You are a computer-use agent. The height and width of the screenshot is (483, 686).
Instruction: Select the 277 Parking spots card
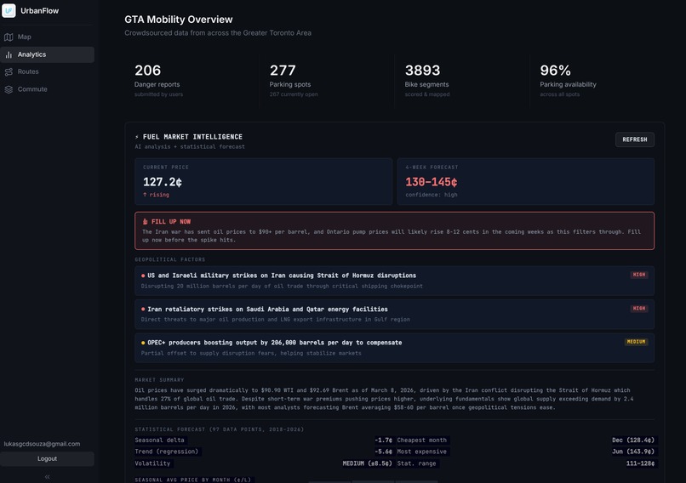click(x=327, y=82)
